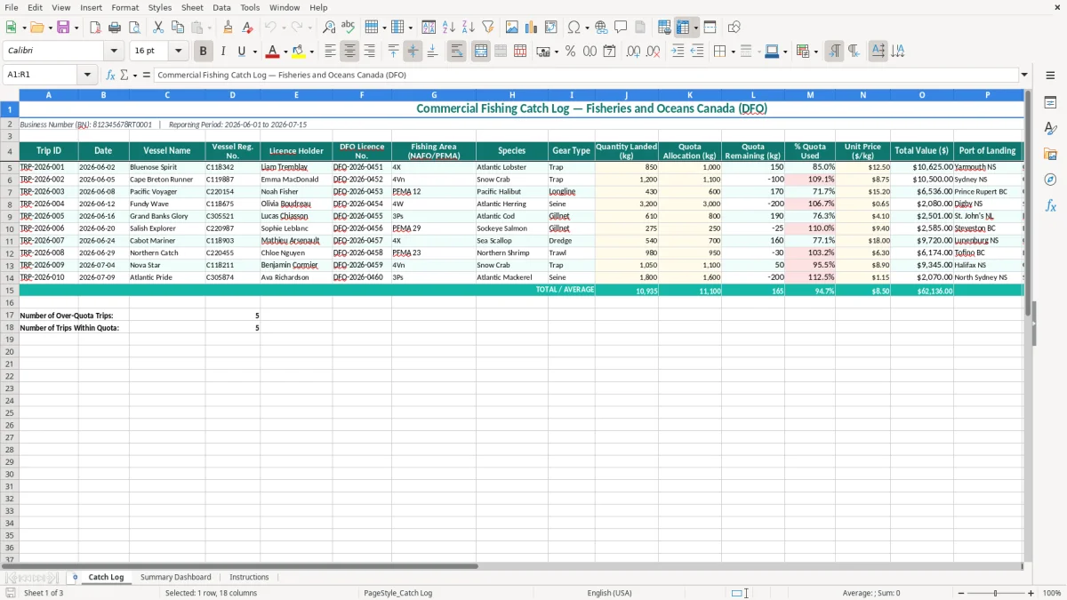Open Find & Replace

pos(328,28)
